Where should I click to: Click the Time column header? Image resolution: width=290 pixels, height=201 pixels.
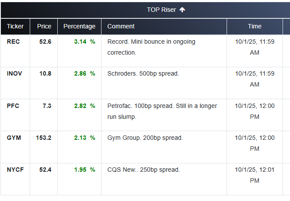coord(255,26)
